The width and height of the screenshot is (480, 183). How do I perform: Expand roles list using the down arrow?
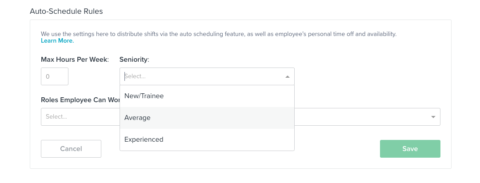(x=433, y=117)
